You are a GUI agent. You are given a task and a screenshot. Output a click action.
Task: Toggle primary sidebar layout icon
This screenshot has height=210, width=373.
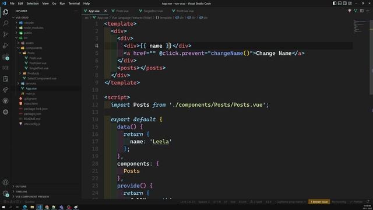(335, 3)
